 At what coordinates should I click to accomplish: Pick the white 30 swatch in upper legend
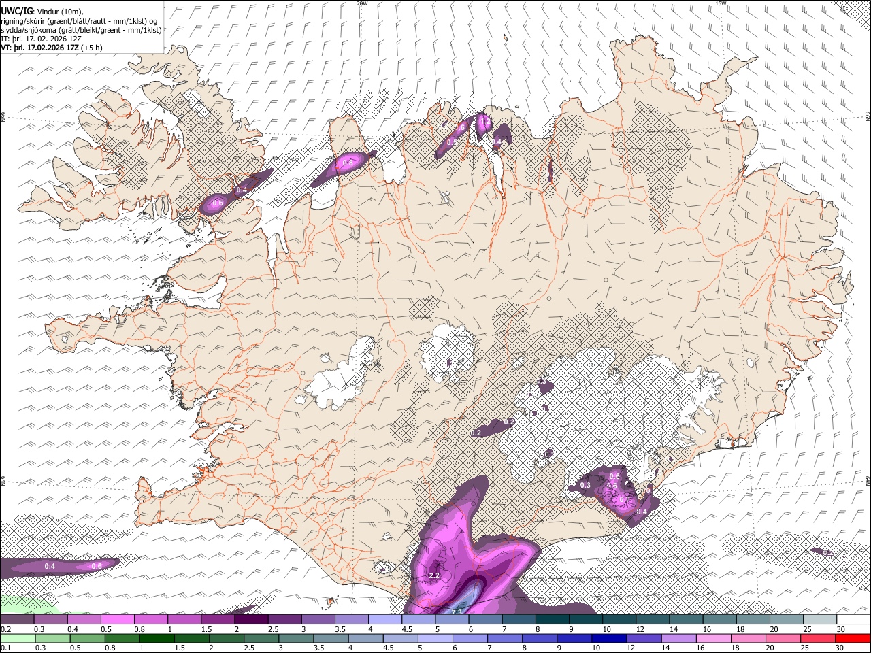(x=854, y=619)
